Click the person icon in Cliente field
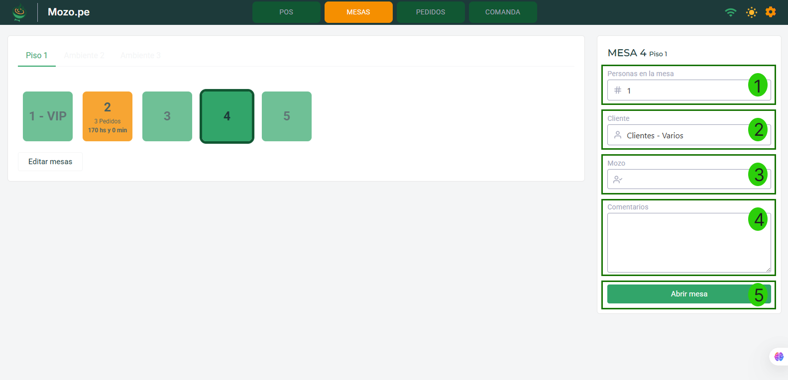 (618, 135)
